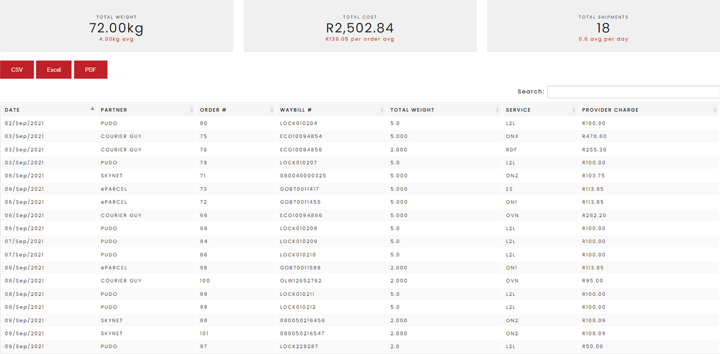Click order number 101
Viewport: 720px width, 354px height.
pyautogui.click(x=205, y=334)
